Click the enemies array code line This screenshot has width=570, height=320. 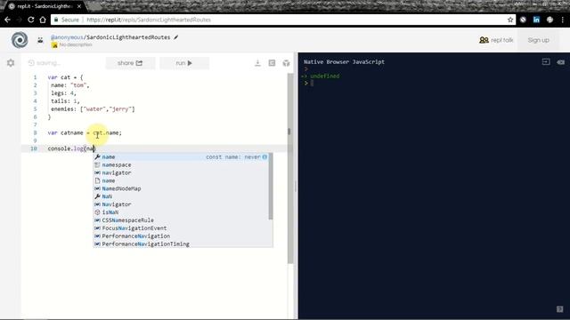pos(93,108)
